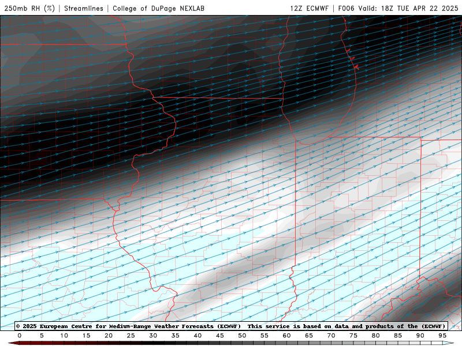Click the '15' colorbar scale label

[86, 336]
